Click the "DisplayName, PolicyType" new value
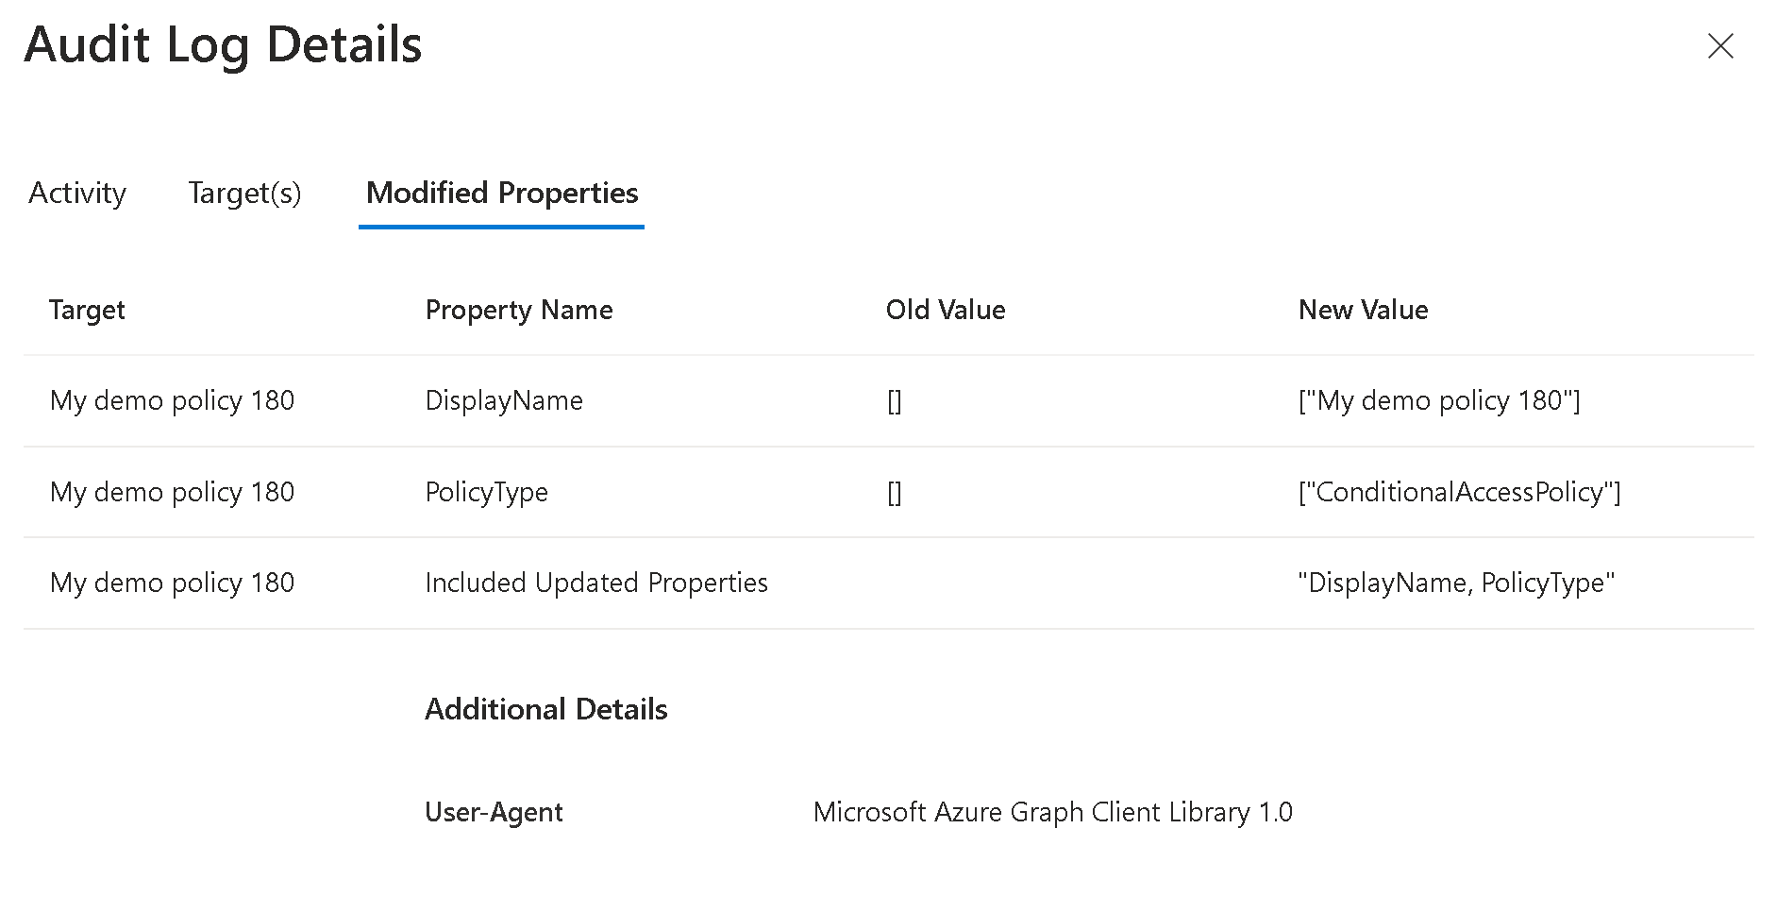Viewport: 1777px width, 913px height. point(1456,583)
